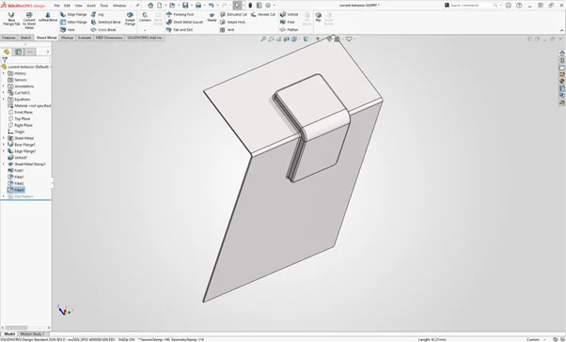Collapse the ribbon with the chevron
Screen dimensions: 566x342
561,30
